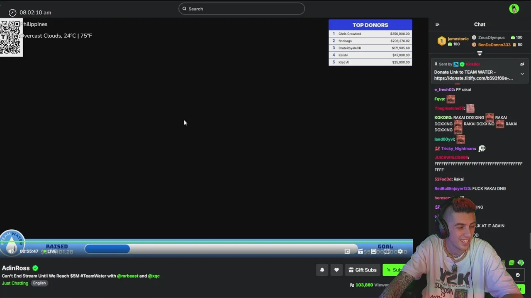Open the mini player view
The height and width of the screenshot is (298, 531).
(347, 251)
